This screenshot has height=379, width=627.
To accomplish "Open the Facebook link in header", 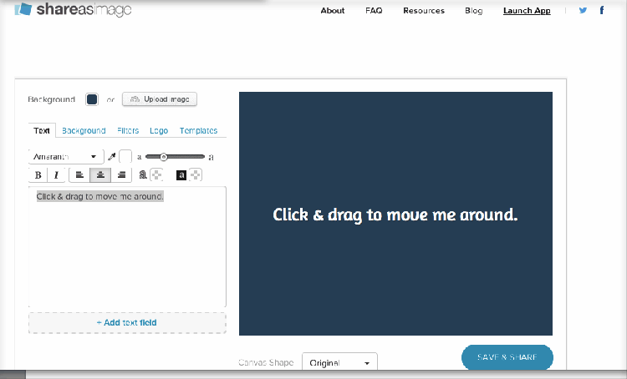I will 602,11.
